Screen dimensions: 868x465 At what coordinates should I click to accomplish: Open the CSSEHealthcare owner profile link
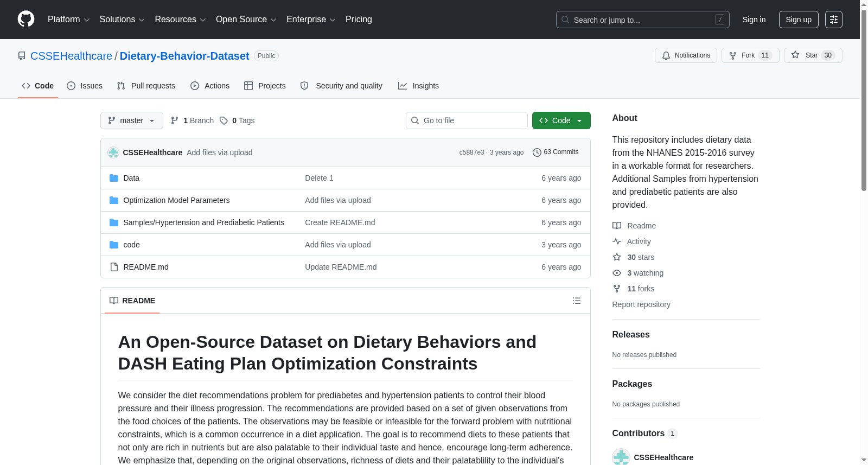point(71,56)
